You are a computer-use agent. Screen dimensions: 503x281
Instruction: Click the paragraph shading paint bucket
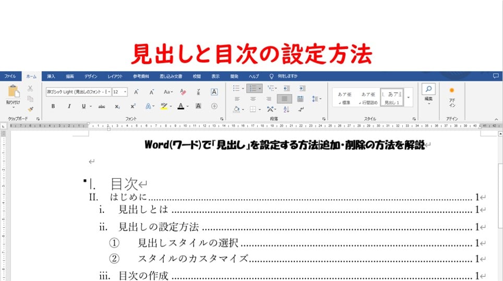236,109
